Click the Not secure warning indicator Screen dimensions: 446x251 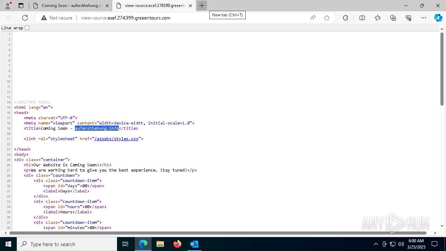pos(57,18)
